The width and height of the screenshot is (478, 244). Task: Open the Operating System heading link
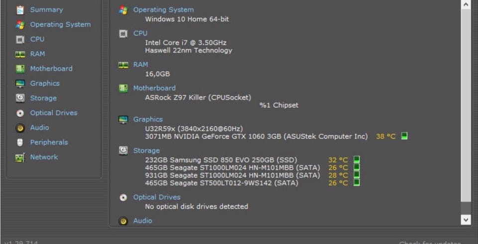click(x=163, y=10)
